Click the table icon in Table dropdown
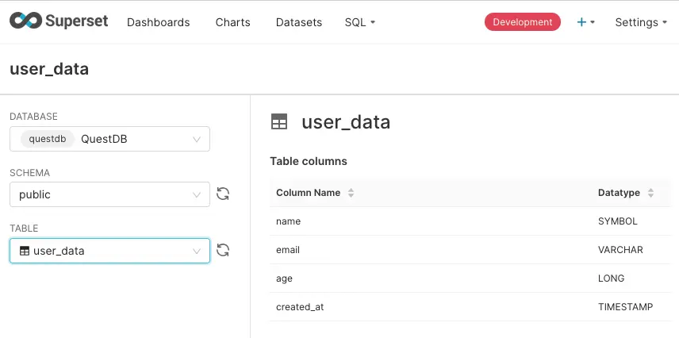This screenshot has height=338, width=679. (x=25, y=251)
